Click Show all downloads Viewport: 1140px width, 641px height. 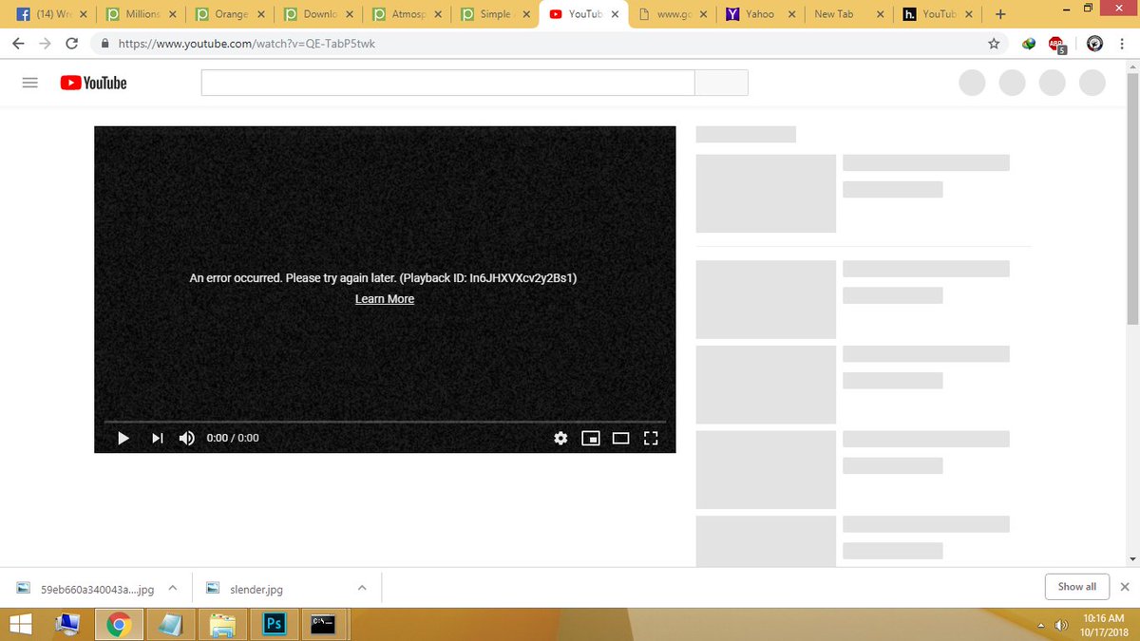tap(1076, 587)
